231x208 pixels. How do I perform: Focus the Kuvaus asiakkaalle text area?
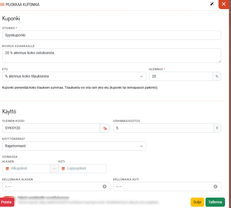click(x=111, y=56)
